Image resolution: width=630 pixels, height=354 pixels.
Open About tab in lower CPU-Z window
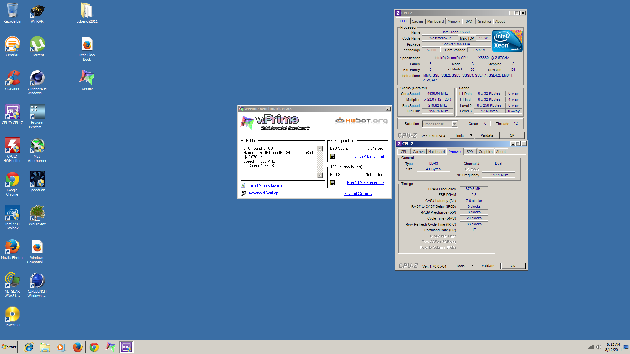pos(501,152)
